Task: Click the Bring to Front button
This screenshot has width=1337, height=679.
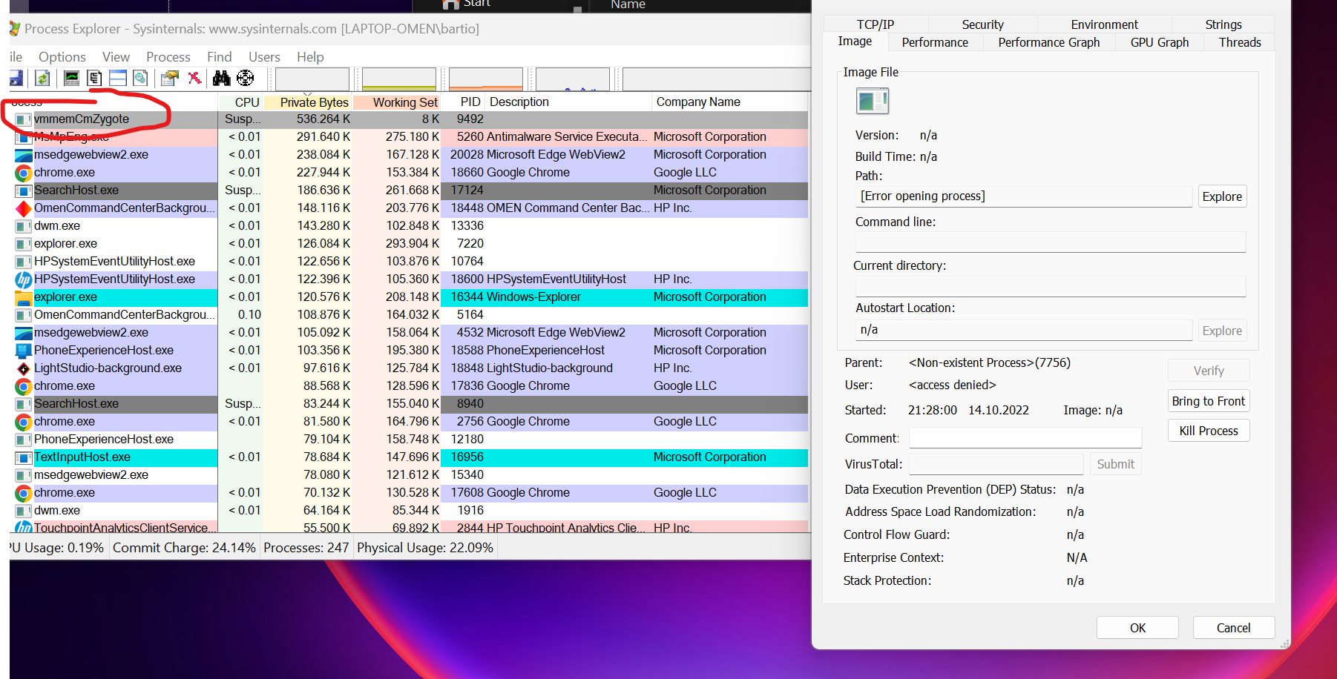Action: pos(1209,401)
